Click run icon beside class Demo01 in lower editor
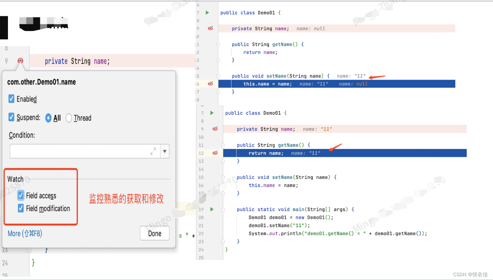Image resolution: width=493 pixels, height=280 pixels. (x=212, y=113)
